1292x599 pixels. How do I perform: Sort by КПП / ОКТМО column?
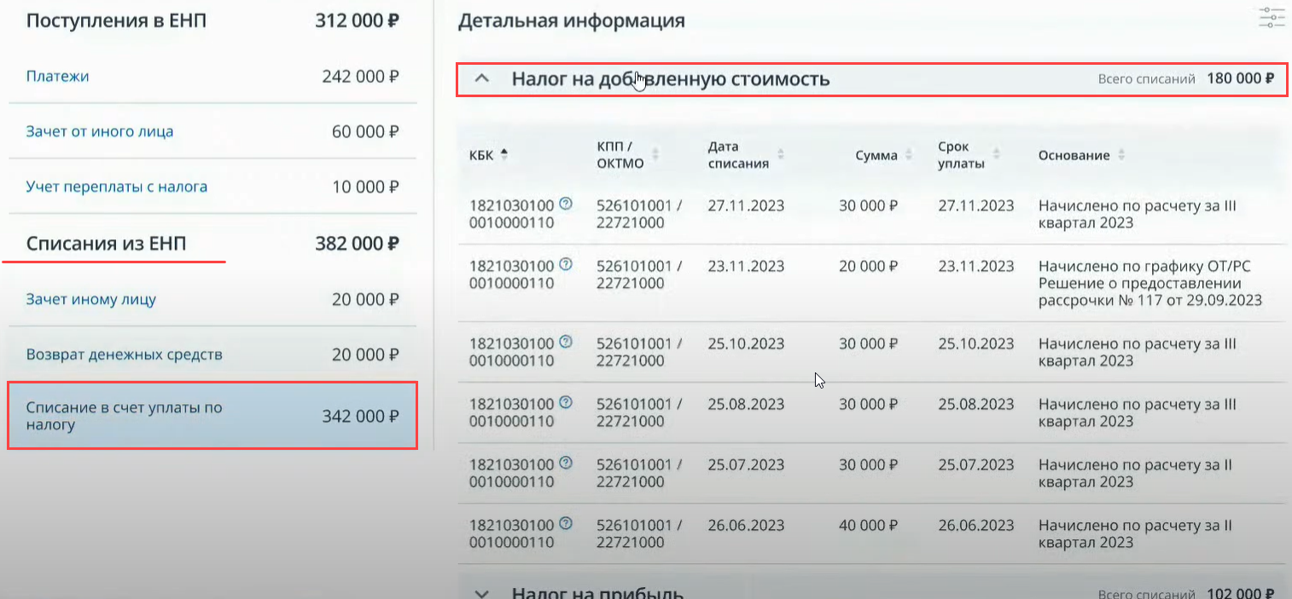point(655,155)
